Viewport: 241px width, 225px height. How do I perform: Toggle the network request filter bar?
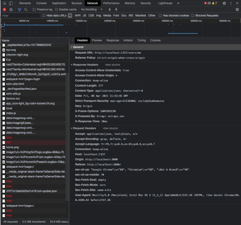pyautogui.click(x=19, y=10)
